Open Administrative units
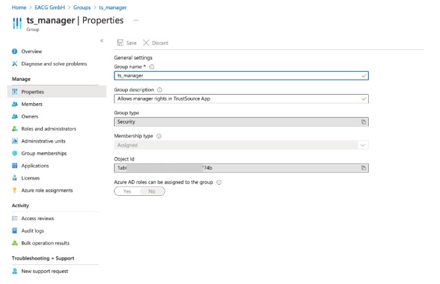The image size is (440, 284). click(43, 141)
